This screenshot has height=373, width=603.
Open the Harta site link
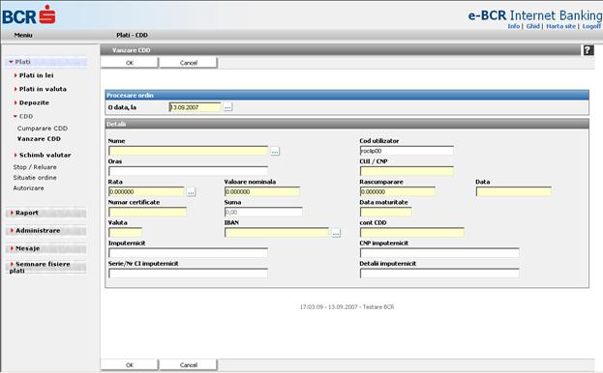[x=561, y=26]
